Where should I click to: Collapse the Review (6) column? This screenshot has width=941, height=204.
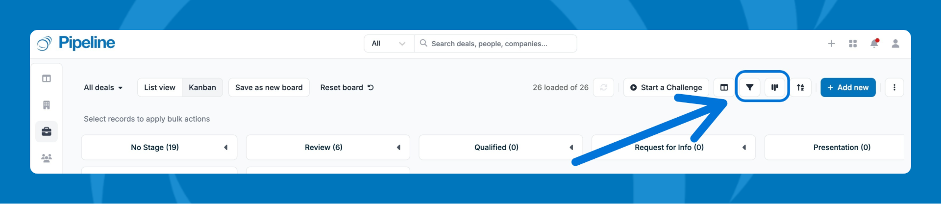(x=398, y=147)
